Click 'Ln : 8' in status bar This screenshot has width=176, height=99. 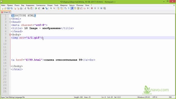coord(104,97)
